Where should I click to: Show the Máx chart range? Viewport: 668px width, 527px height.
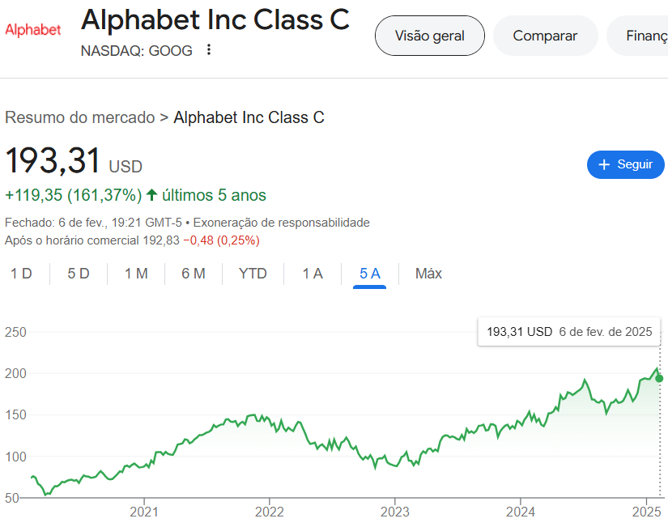tap(428, 274)
